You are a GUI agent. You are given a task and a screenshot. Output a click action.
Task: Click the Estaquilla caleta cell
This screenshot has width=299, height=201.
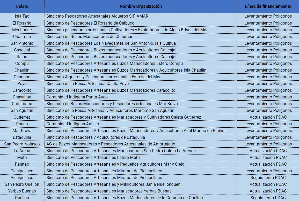click(22, 137)
